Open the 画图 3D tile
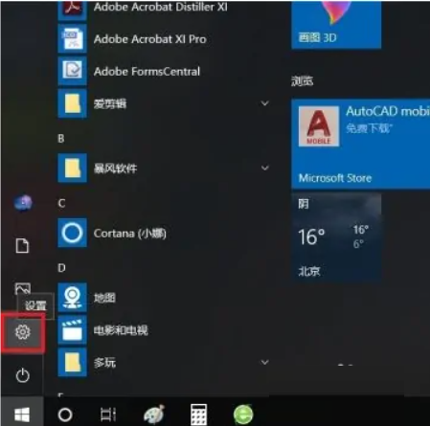Screen dimensions: 430x426 tap(336, 24)
